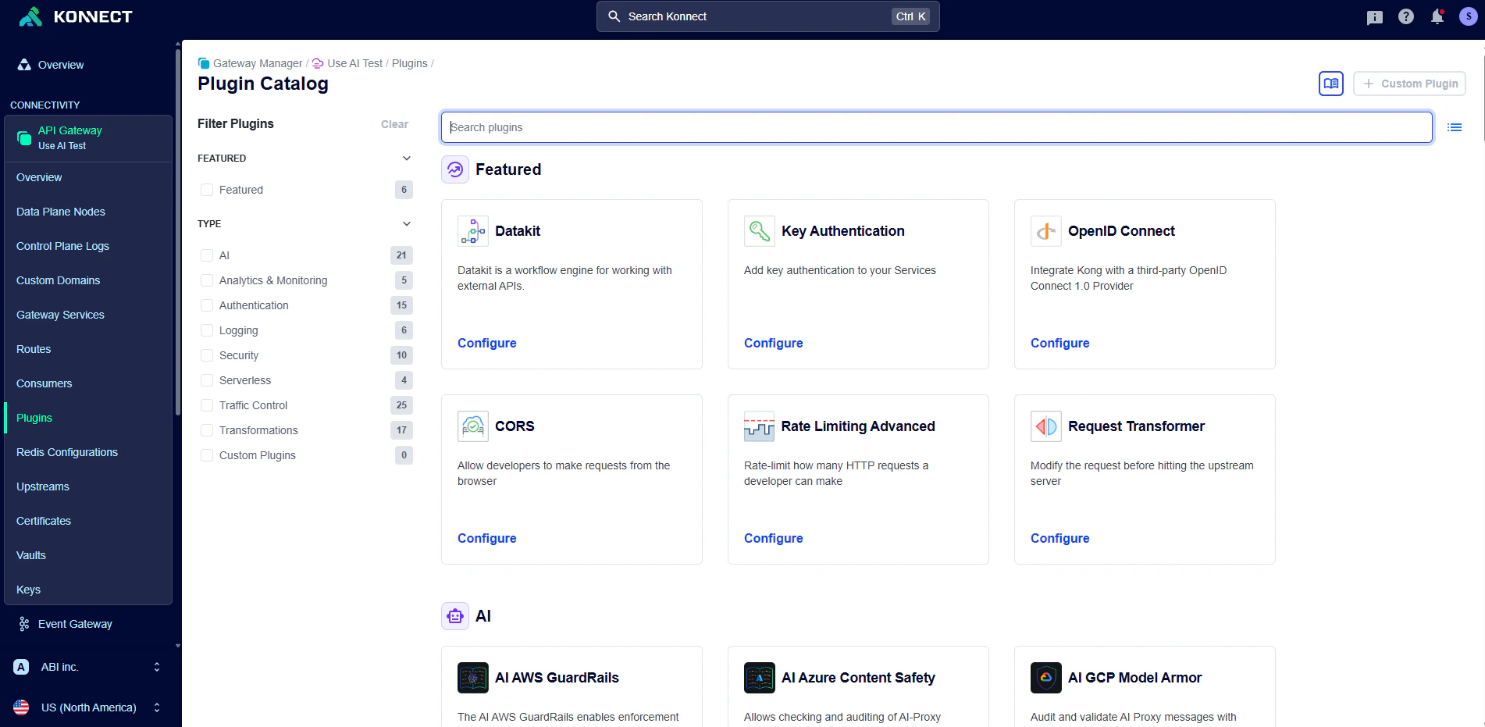Configure the OpenID Connect plugin

[x=1060, y=343]
